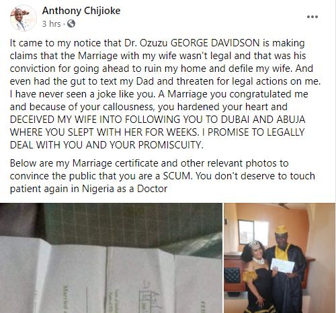Click the window in the couple photo
The image size is (336, 313).
[x=253, y=232]
